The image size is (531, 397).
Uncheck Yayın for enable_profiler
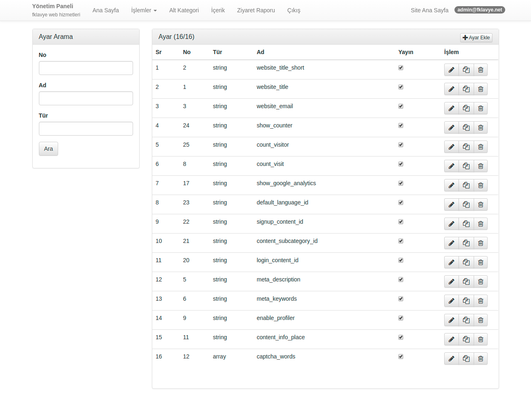(401, 318)
